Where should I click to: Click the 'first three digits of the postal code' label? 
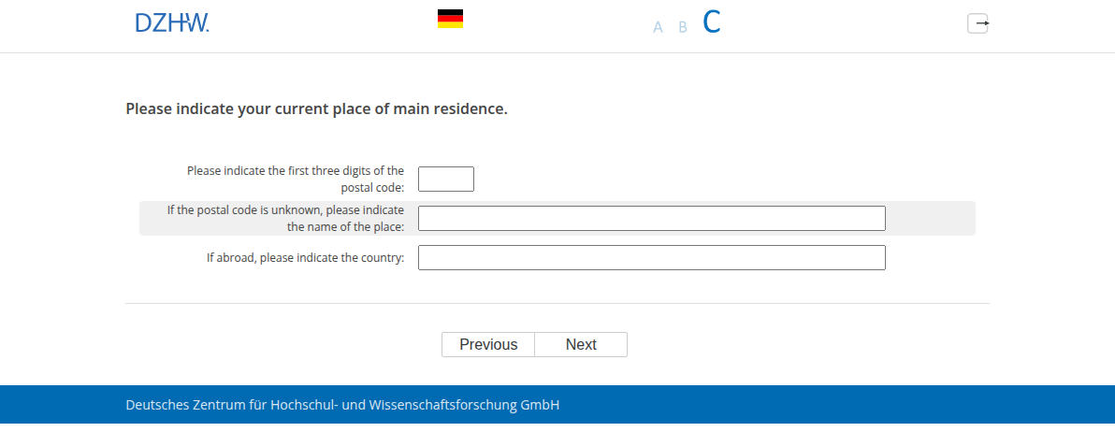click(x=295, y=179)
